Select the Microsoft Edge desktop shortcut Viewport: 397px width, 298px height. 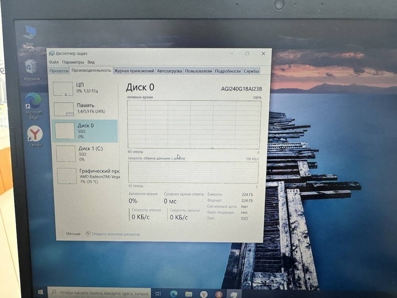[x=33, y=106]
